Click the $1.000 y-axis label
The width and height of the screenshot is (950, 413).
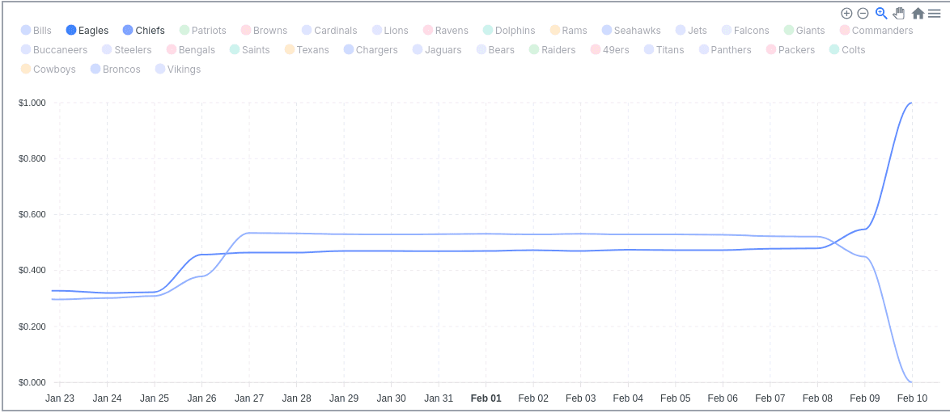pyautogui.click(x=32, y=103)
